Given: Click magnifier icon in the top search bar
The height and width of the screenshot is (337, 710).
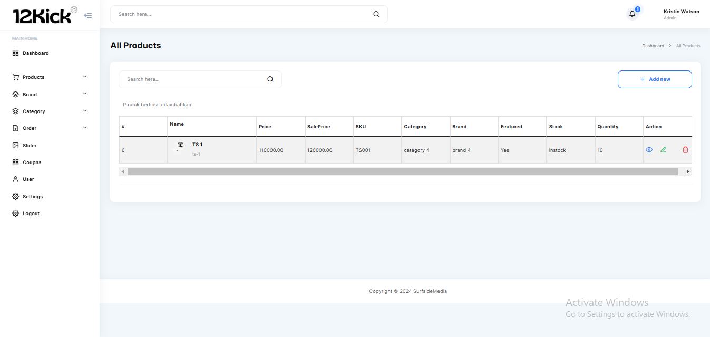Looking at the screenshot, I should [376, 14].
